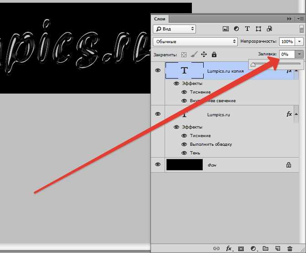Click the Заливка slider handle
The height and width of the screenshot is (253, 306).
(253, 64)
